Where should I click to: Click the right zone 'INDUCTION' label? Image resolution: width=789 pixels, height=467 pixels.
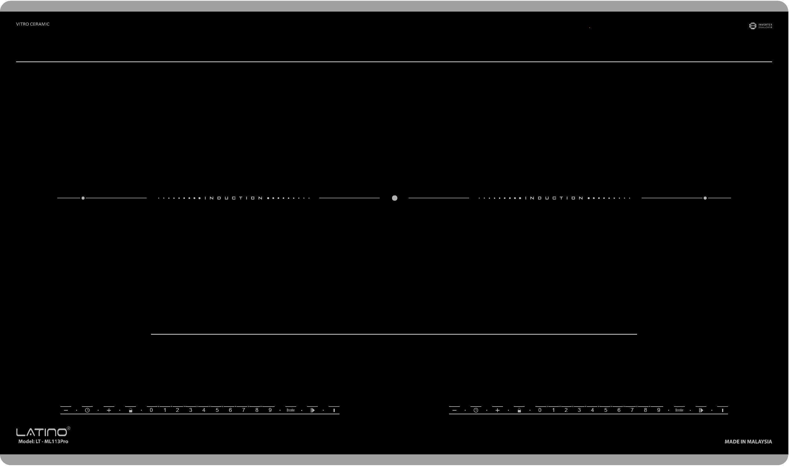pyautogui.click(x=555, y=198)
